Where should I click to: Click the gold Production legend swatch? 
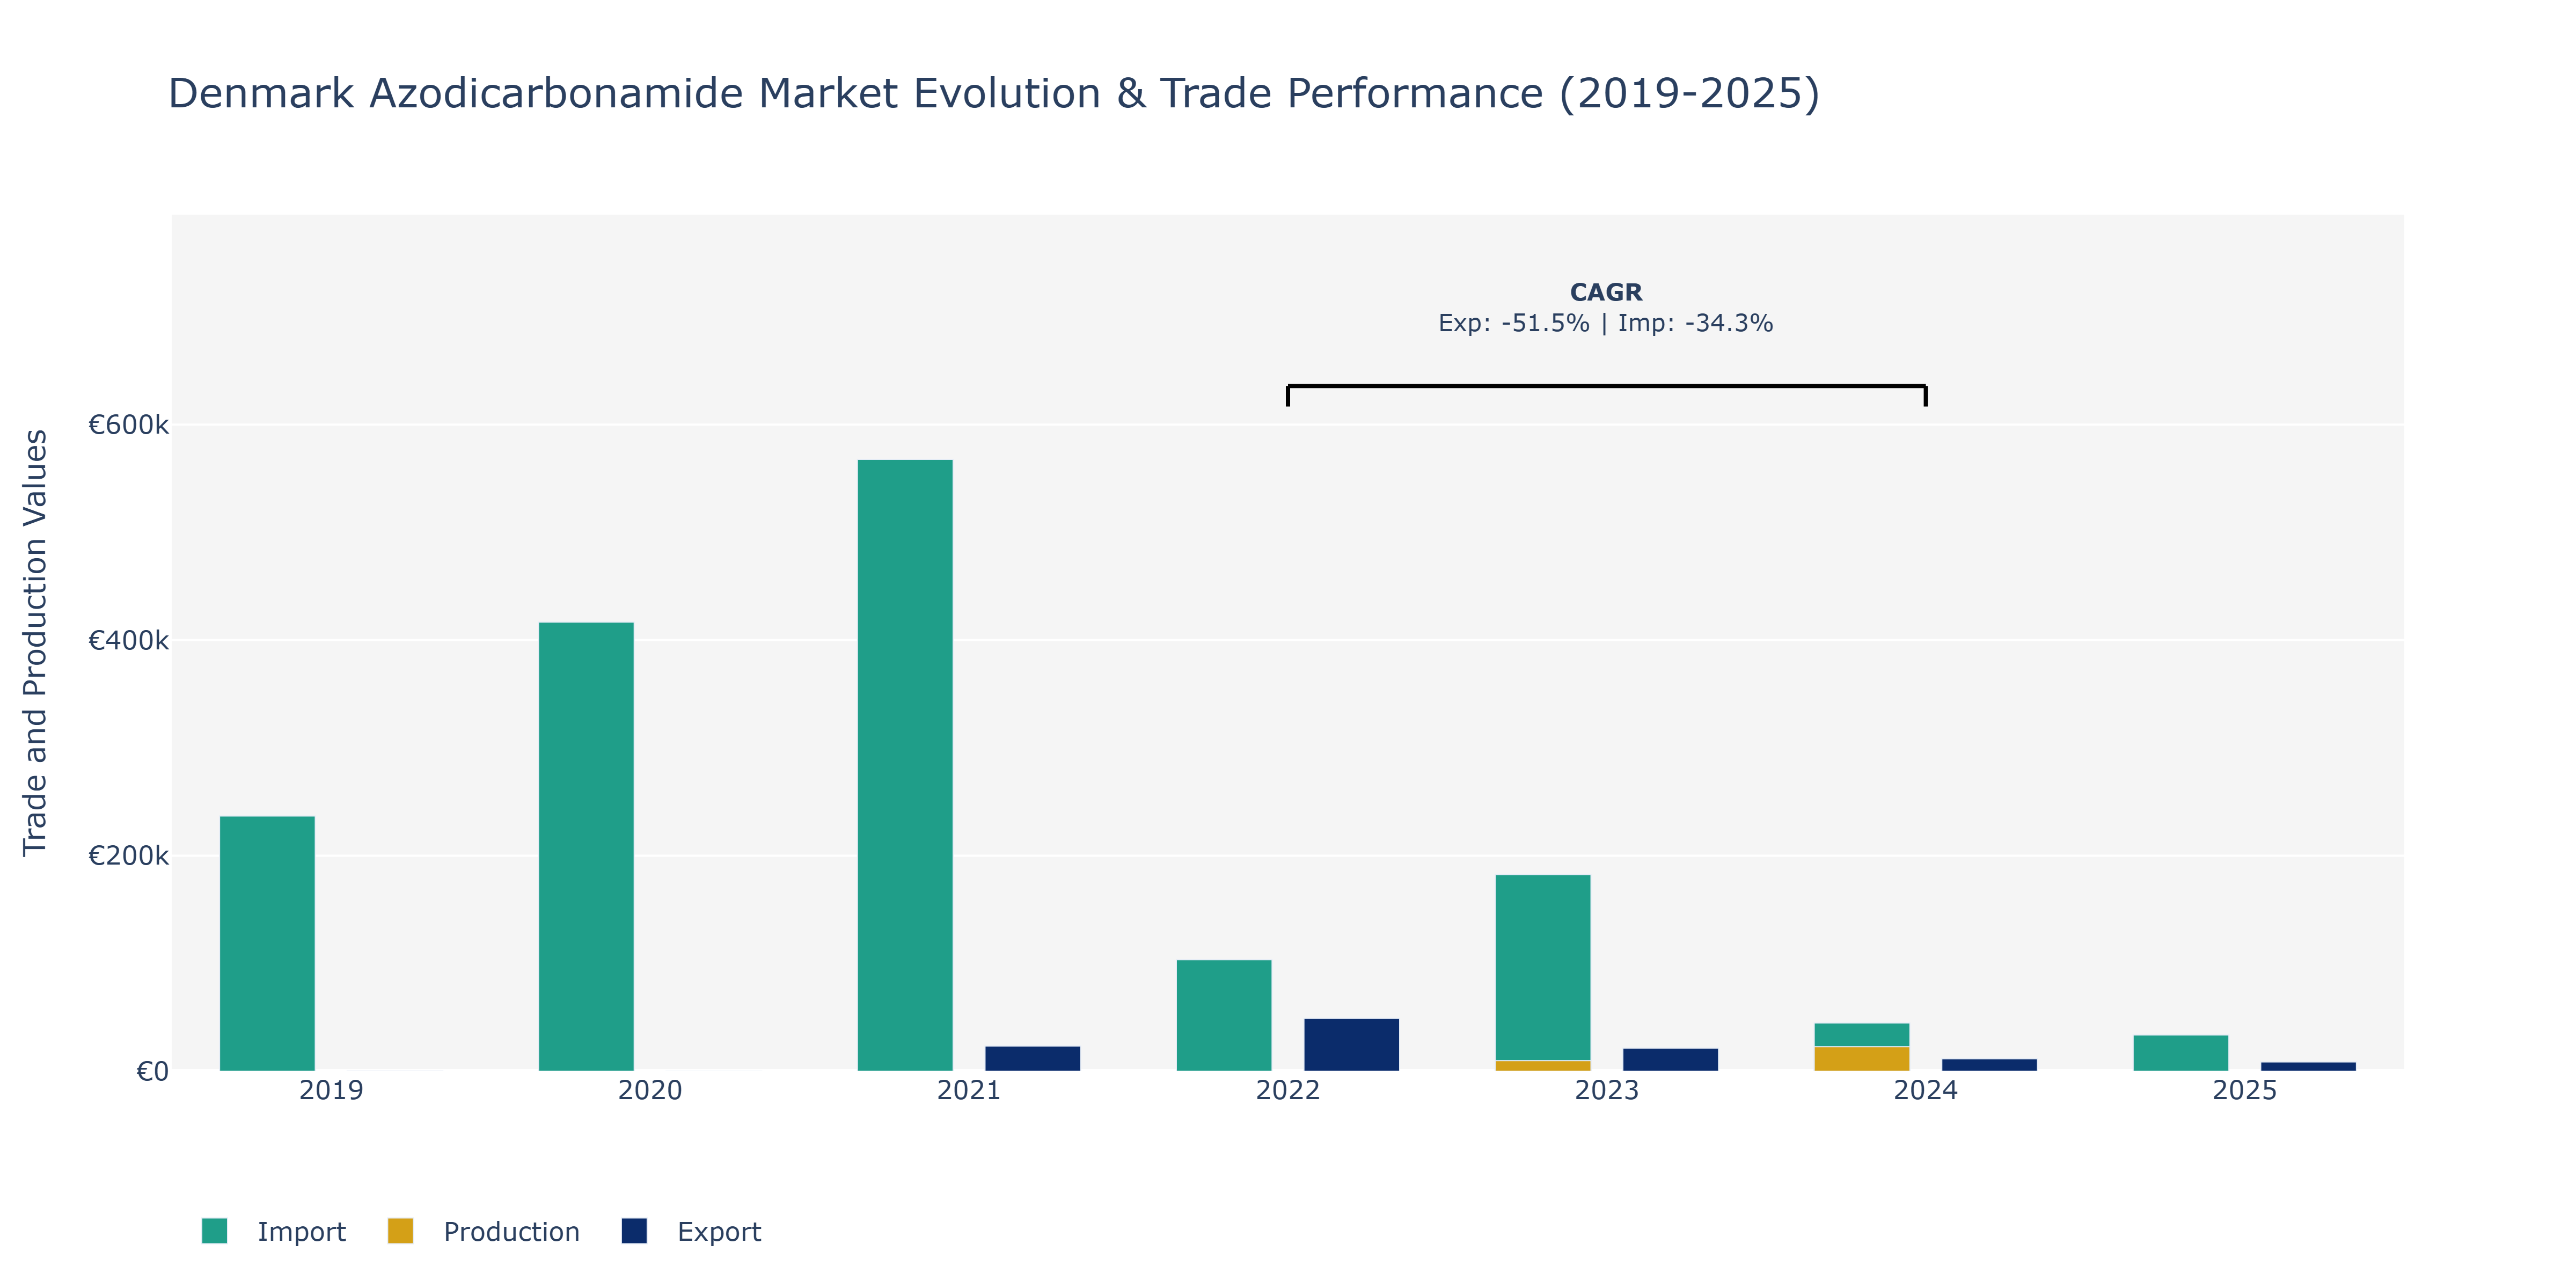coord(400,1231)
